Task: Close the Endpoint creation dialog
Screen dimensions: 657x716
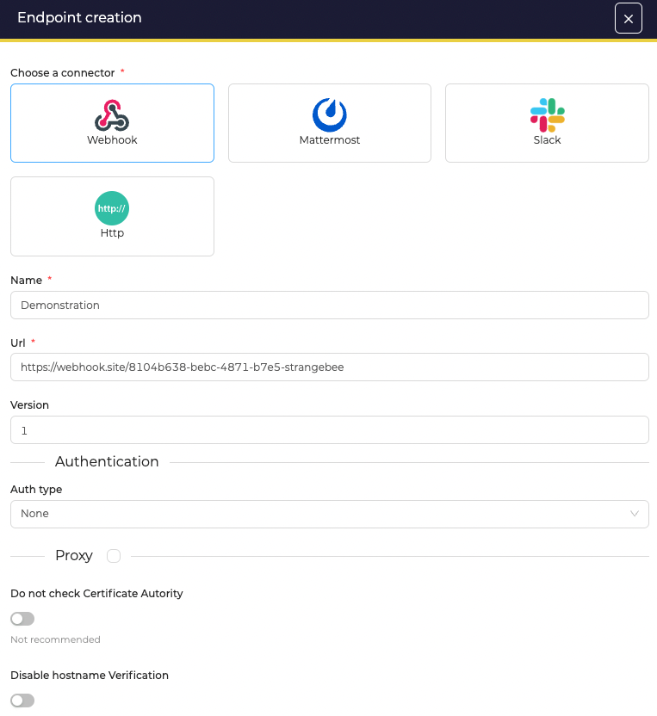Action: tap(628, 18)
